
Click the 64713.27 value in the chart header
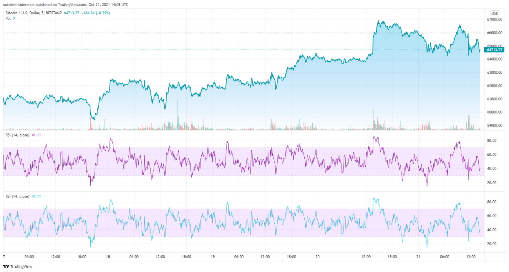coord(71,13)
